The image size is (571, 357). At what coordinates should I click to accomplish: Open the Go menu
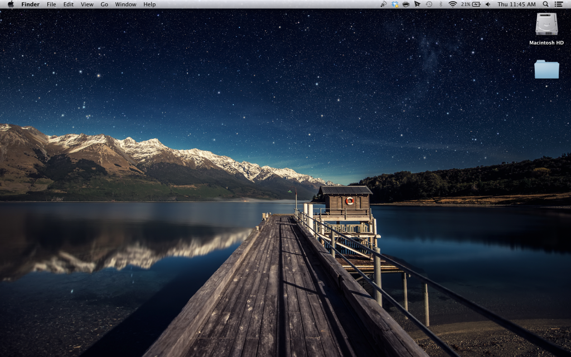[x=104, y=4]
